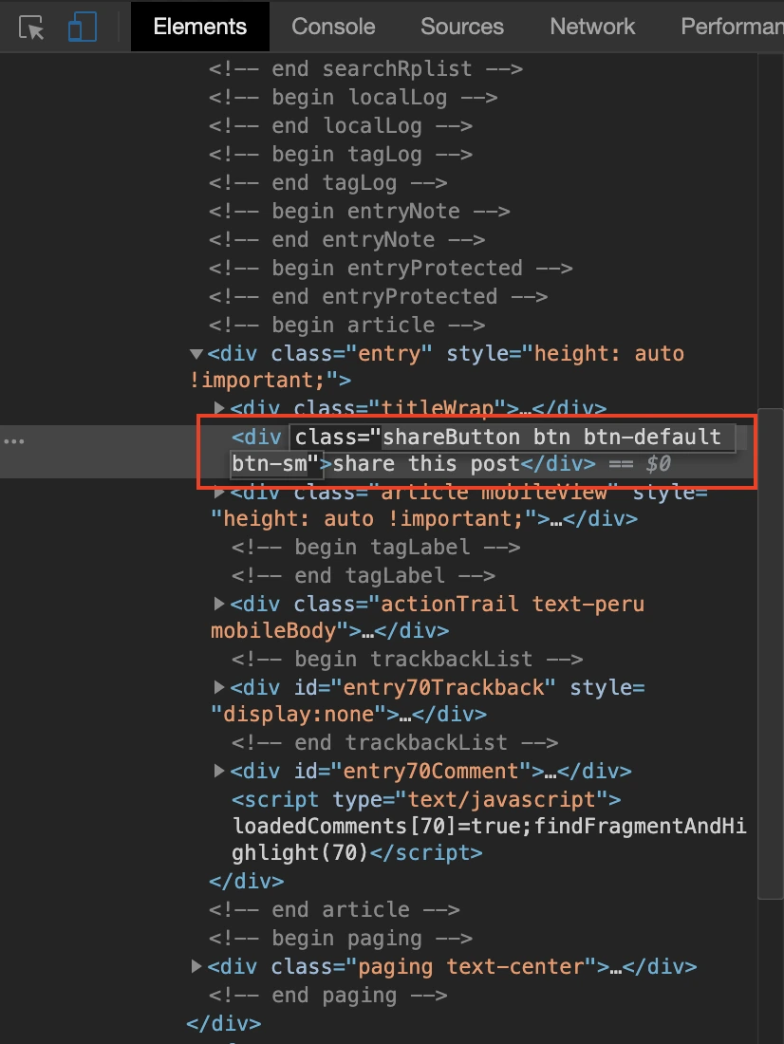Select the 'begin localLog' comment line

(353, 97)
